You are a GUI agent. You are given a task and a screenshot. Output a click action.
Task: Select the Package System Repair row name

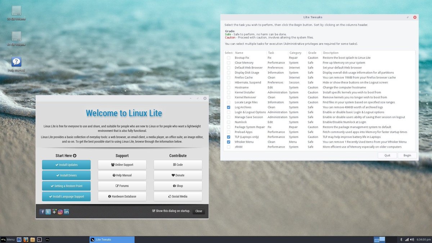(x=250, y=127)
